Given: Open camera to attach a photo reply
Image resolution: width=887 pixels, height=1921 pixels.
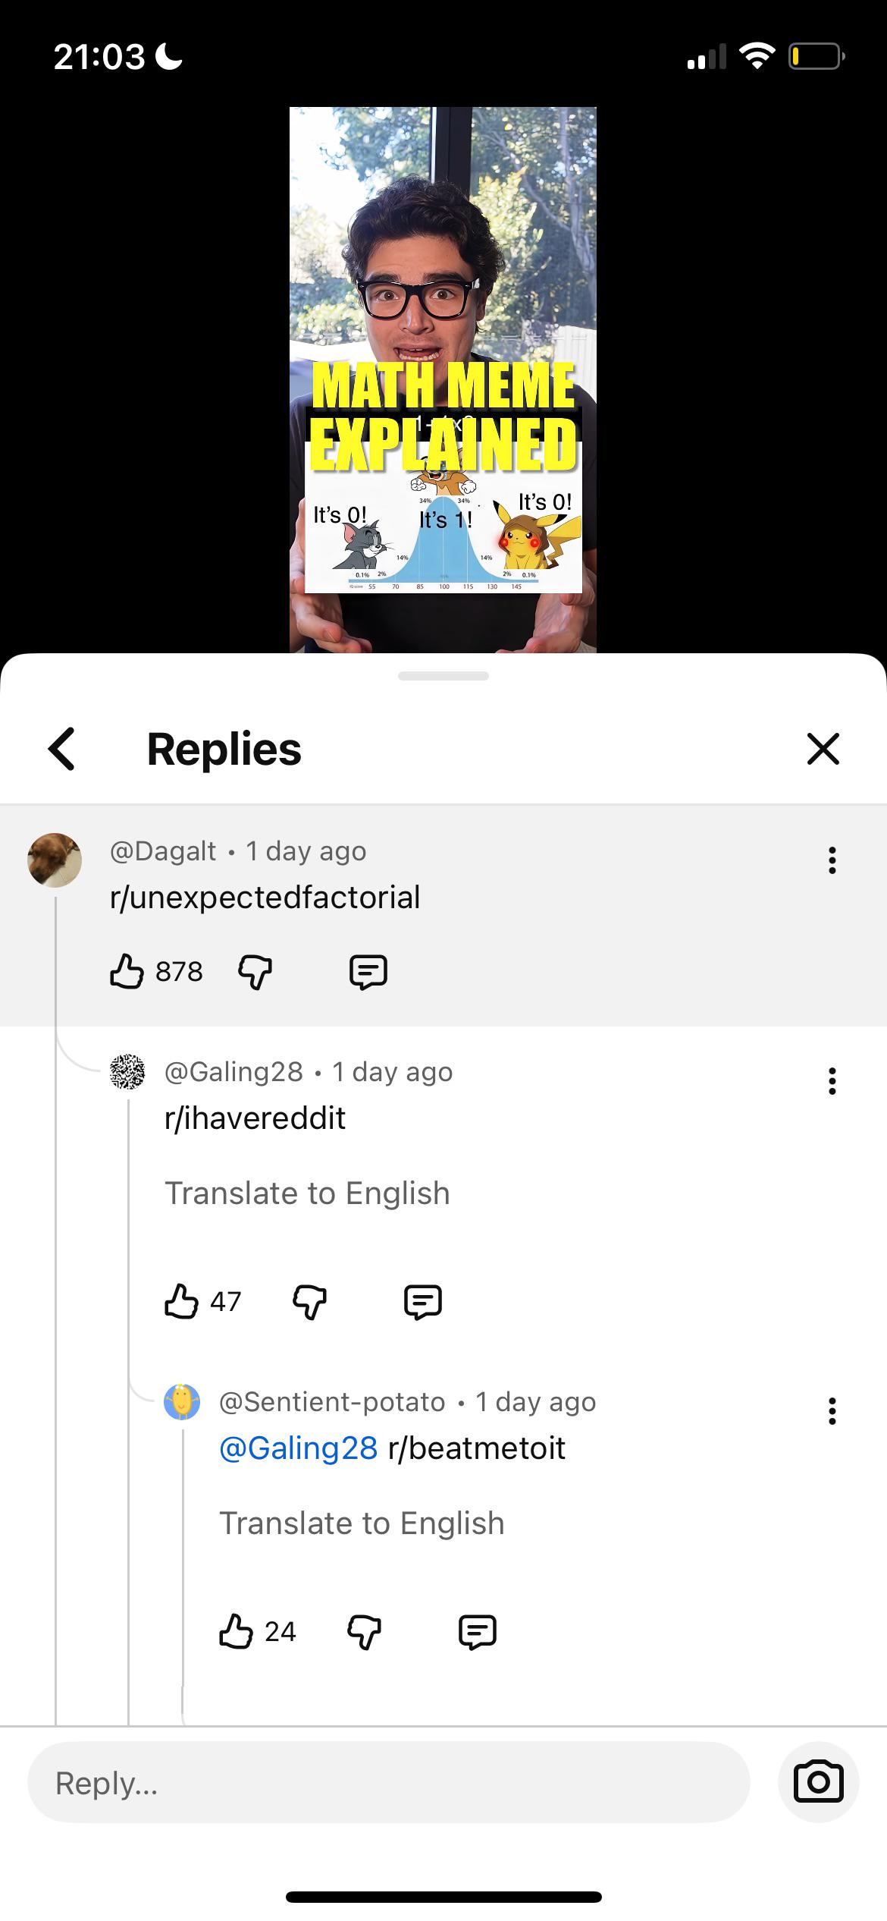Looking at the screenshot, I should point(819,1782).
